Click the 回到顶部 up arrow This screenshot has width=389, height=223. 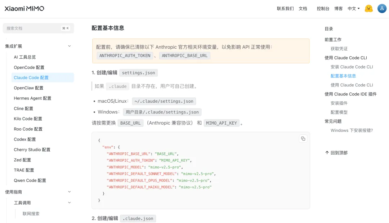point(327,153)
